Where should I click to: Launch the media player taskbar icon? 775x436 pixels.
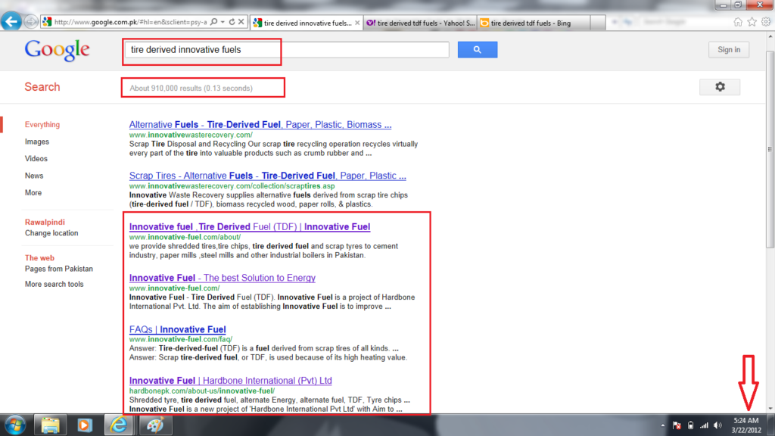(85, 425)
